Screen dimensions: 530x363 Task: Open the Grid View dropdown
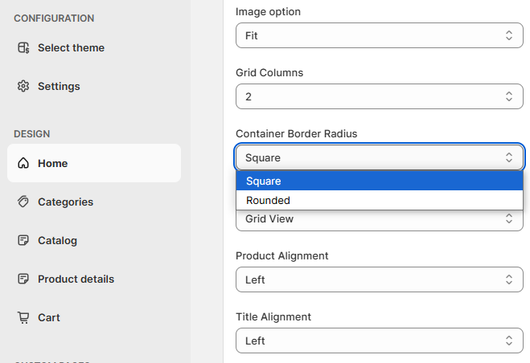point(380,220)
